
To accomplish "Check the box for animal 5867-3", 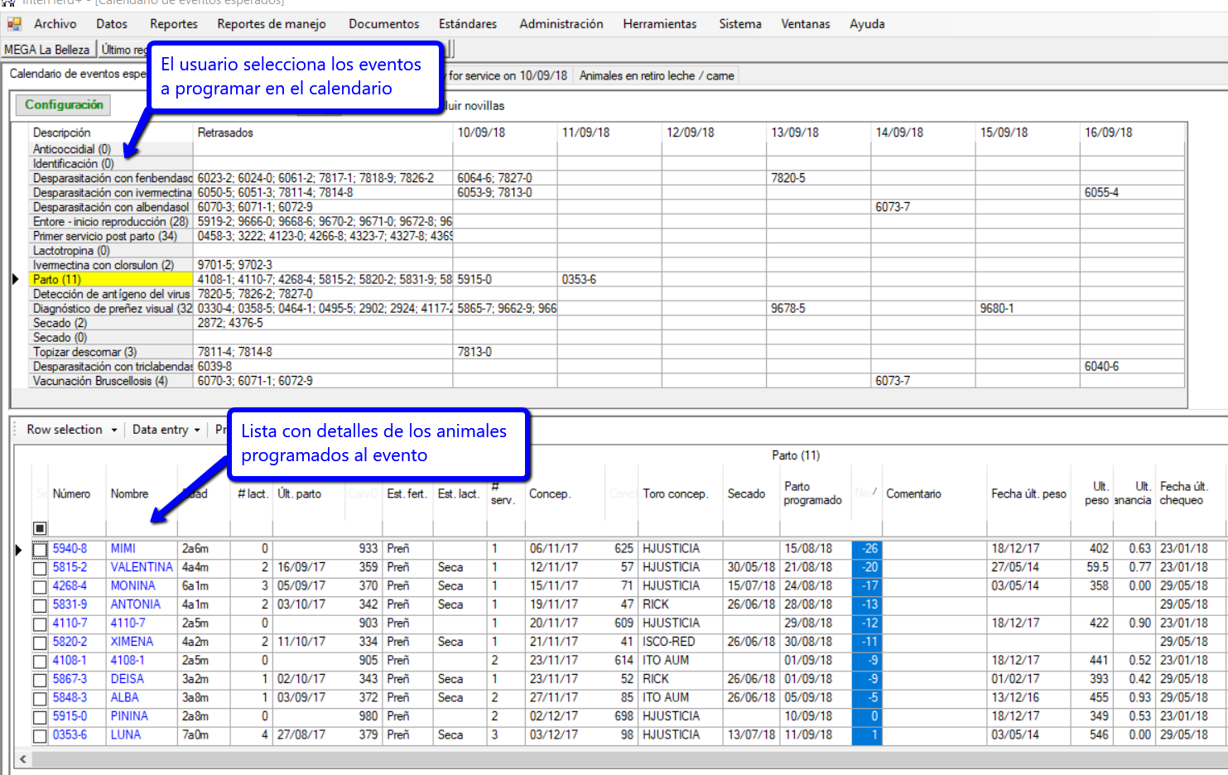I will 40,680.
